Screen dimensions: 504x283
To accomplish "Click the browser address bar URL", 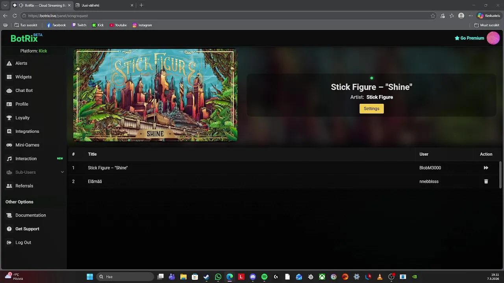I will tap(58, 16).
